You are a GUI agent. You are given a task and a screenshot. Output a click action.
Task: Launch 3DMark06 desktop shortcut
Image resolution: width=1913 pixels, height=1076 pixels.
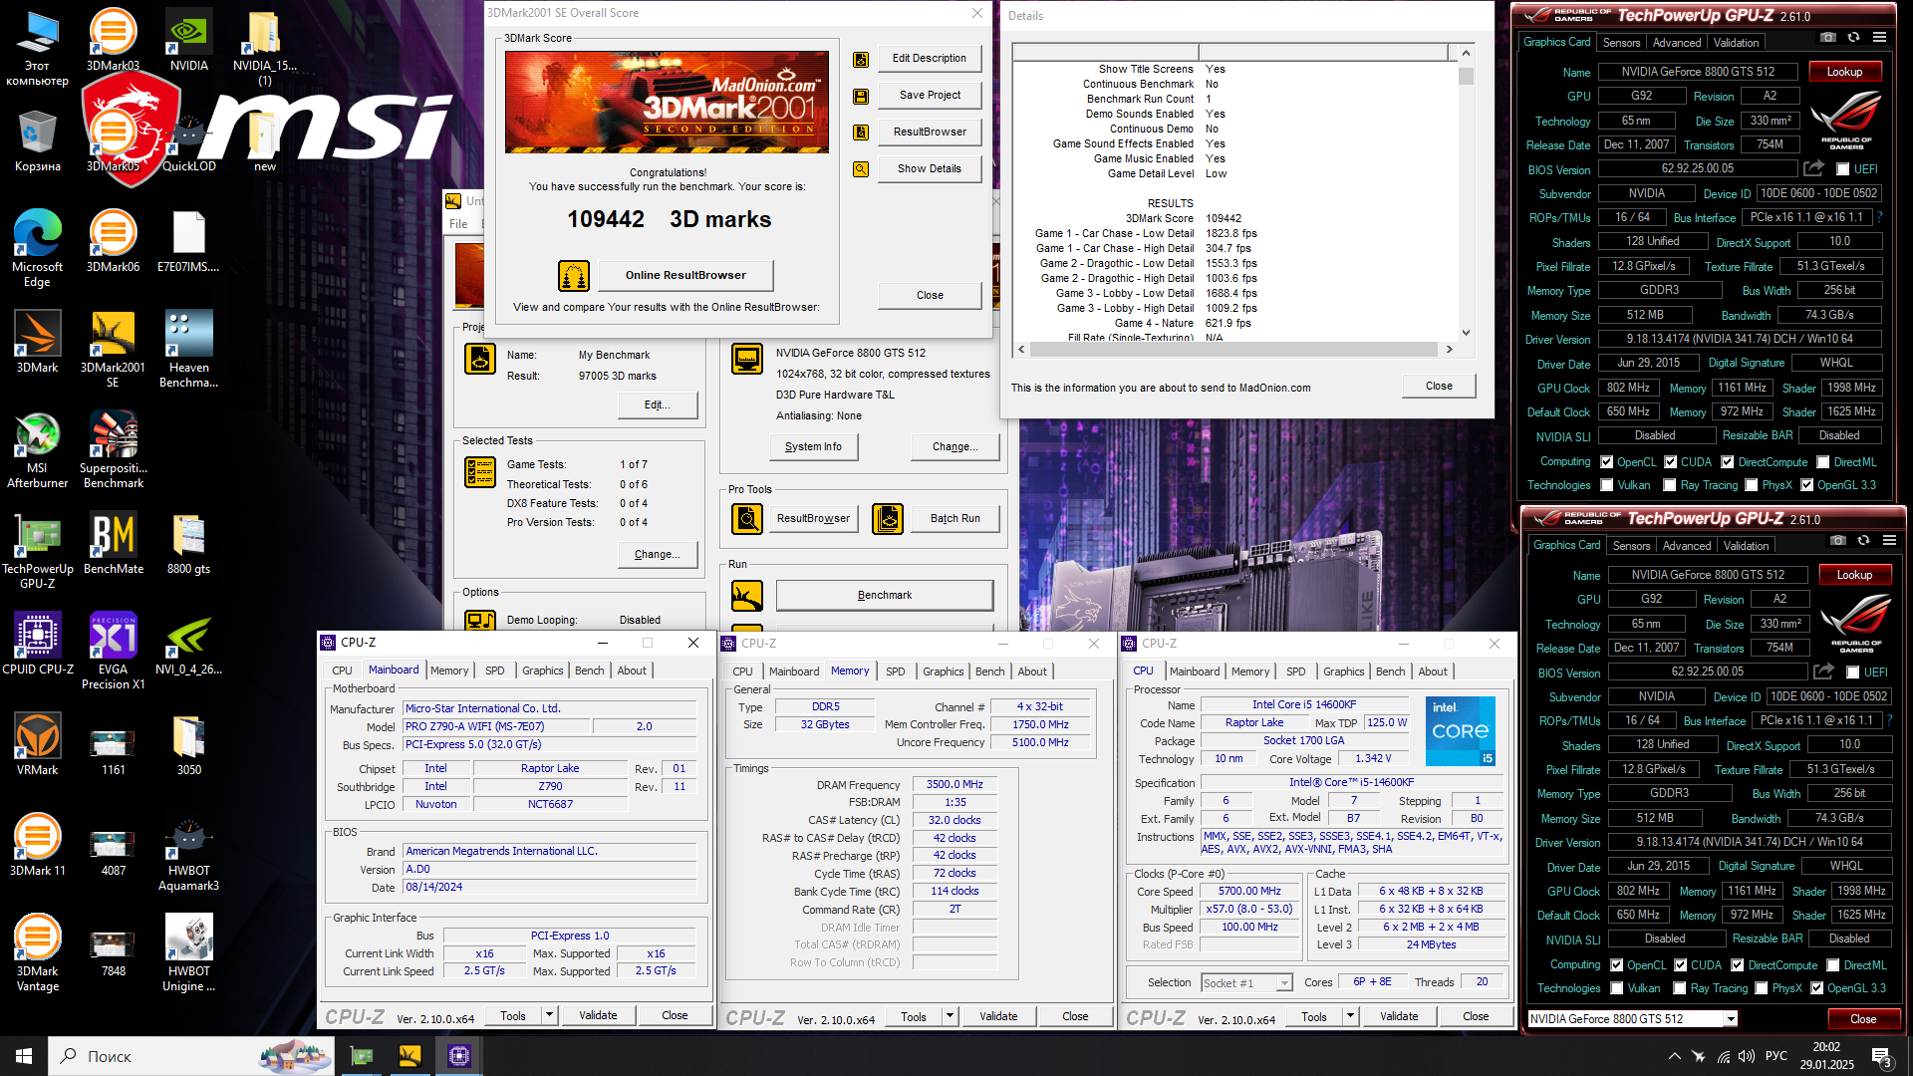pyautogui.click(x=113, y=241)
